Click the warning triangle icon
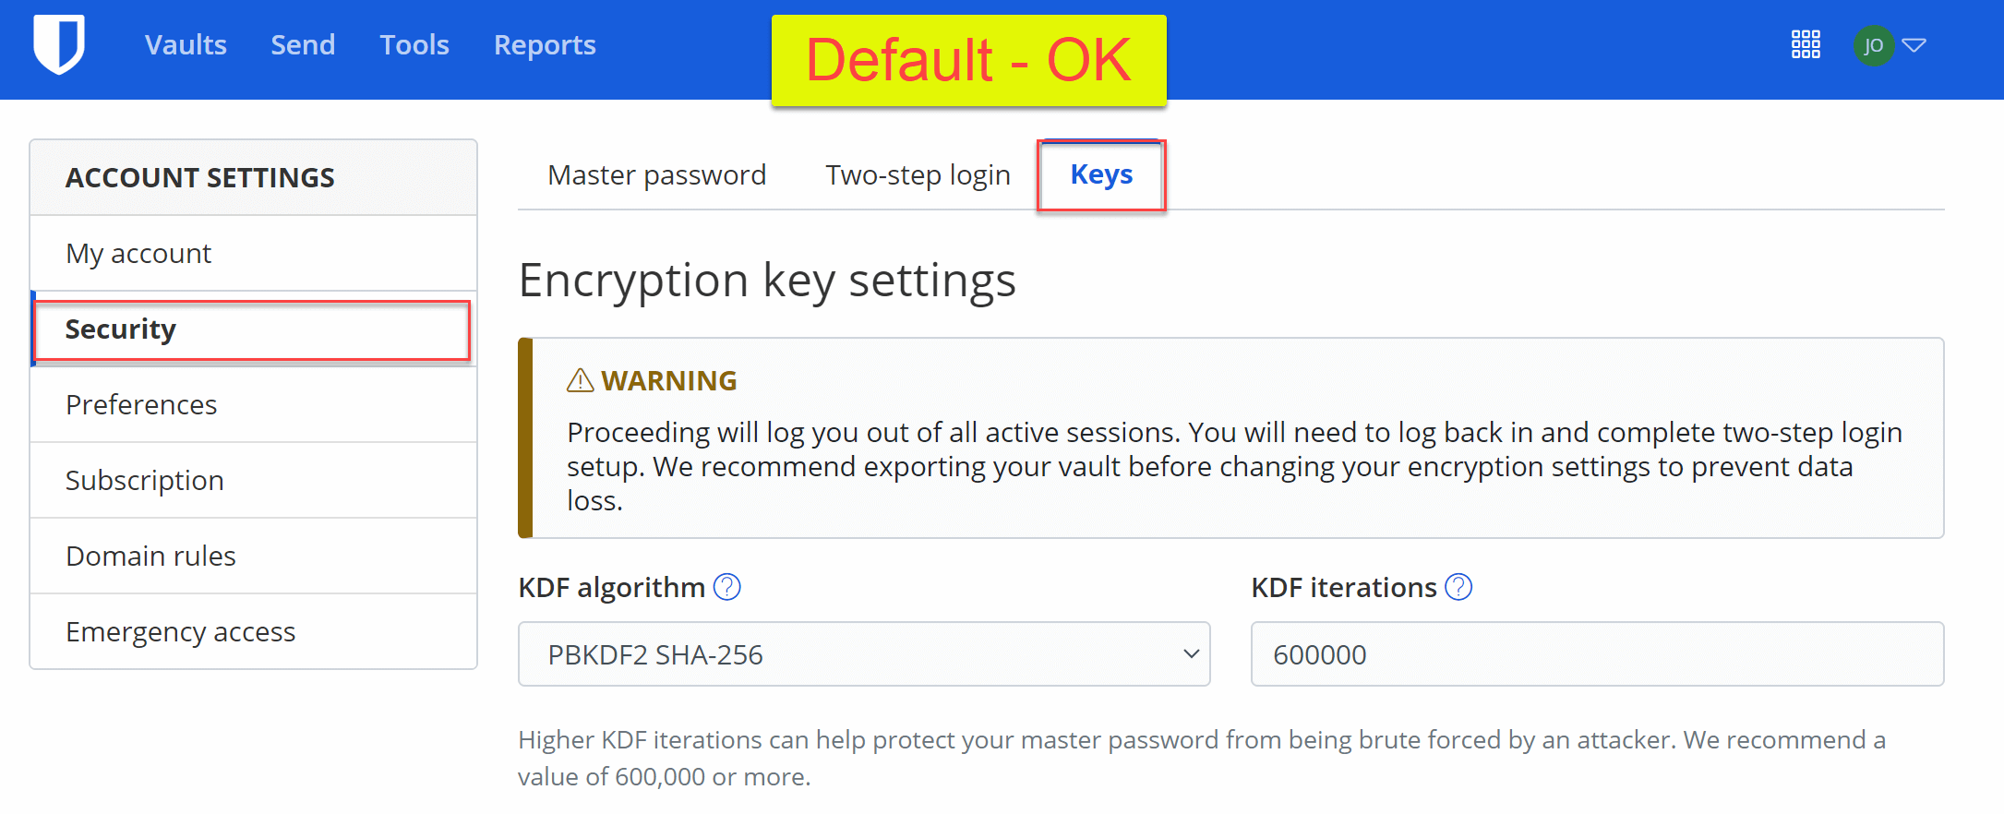The width and height of the screenshot is (2004, 814). tap(580, 380)
